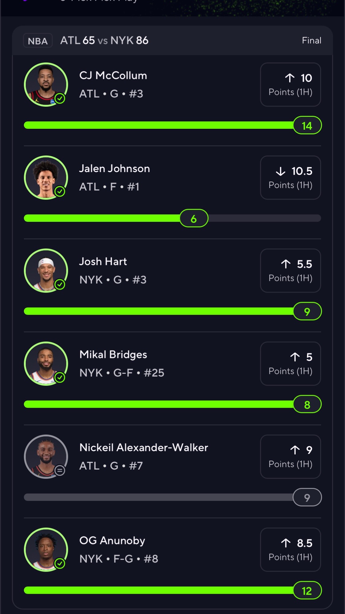
Task: Tap the down arrow in Jalen Johnson's pick
Action: 280,171
